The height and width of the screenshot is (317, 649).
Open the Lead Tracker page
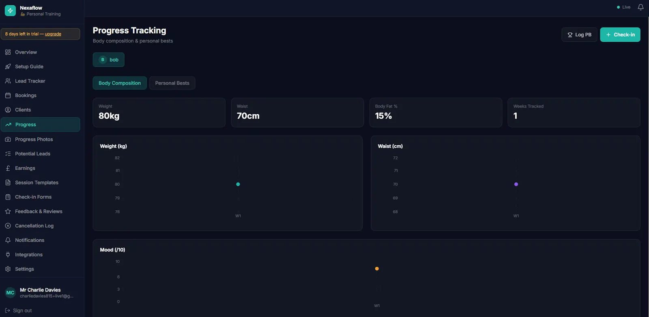pyautogui.click(x=41, y=81)
